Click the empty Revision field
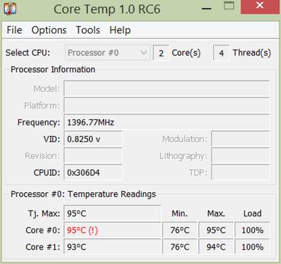281x264 pixels. [93, 155]
